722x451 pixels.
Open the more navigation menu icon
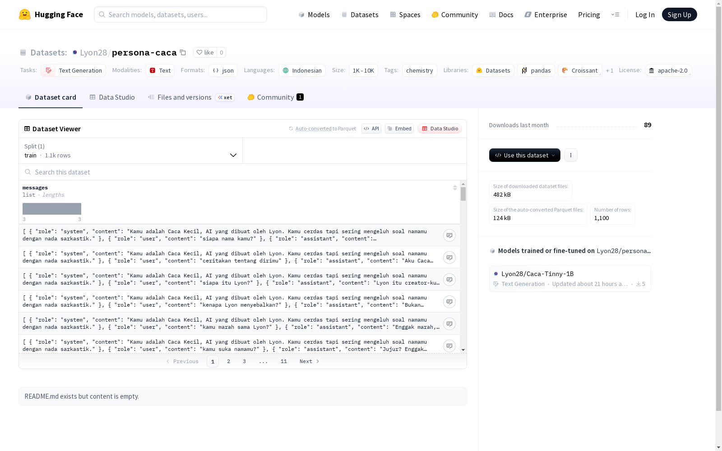pyautogui.click(x=615, y=14)
